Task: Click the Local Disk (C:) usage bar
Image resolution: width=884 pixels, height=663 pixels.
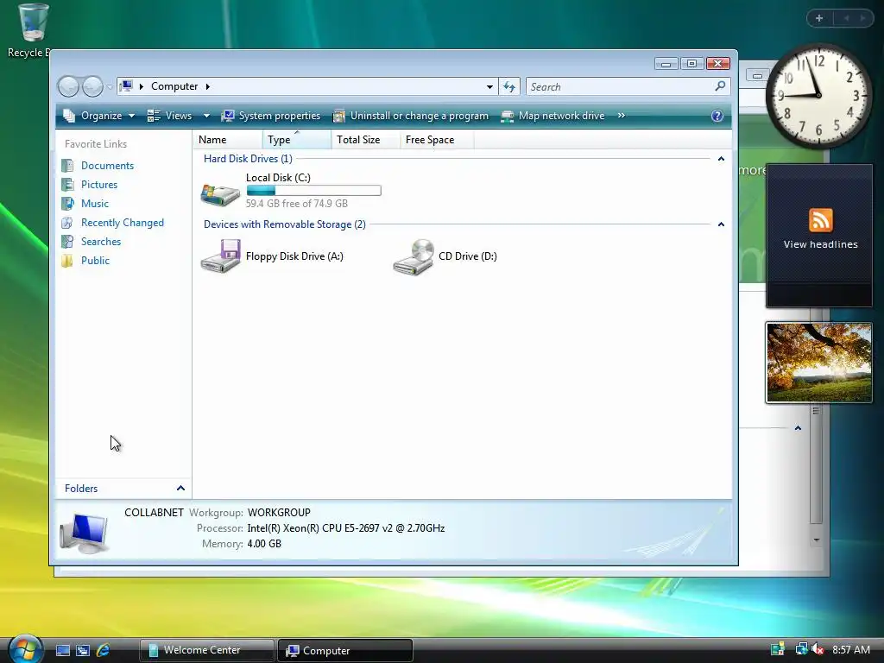Action: 314,191
